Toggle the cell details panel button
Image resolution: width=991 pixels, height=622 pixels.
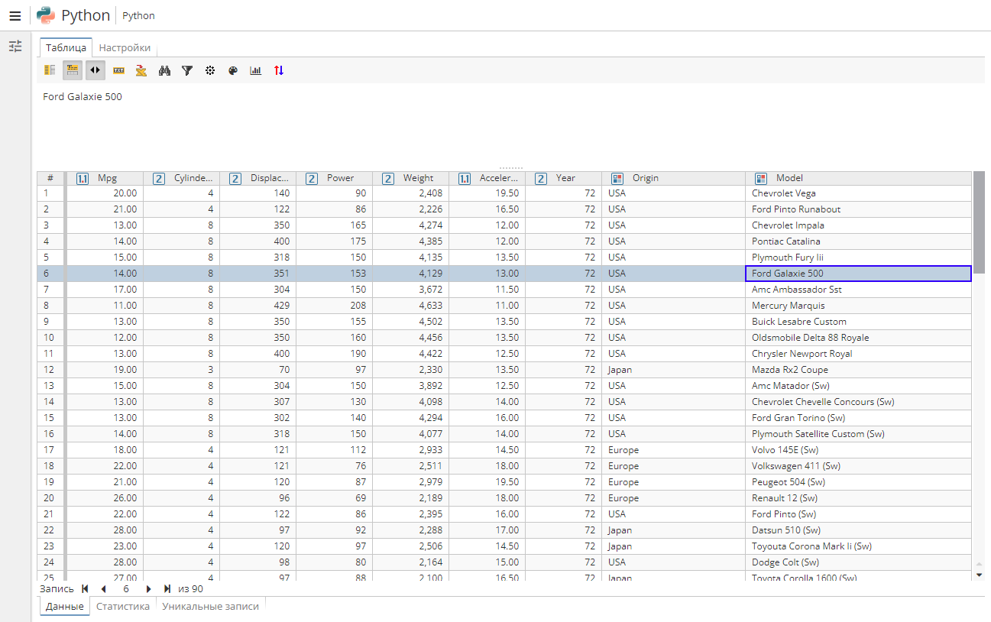pos(73,70)
